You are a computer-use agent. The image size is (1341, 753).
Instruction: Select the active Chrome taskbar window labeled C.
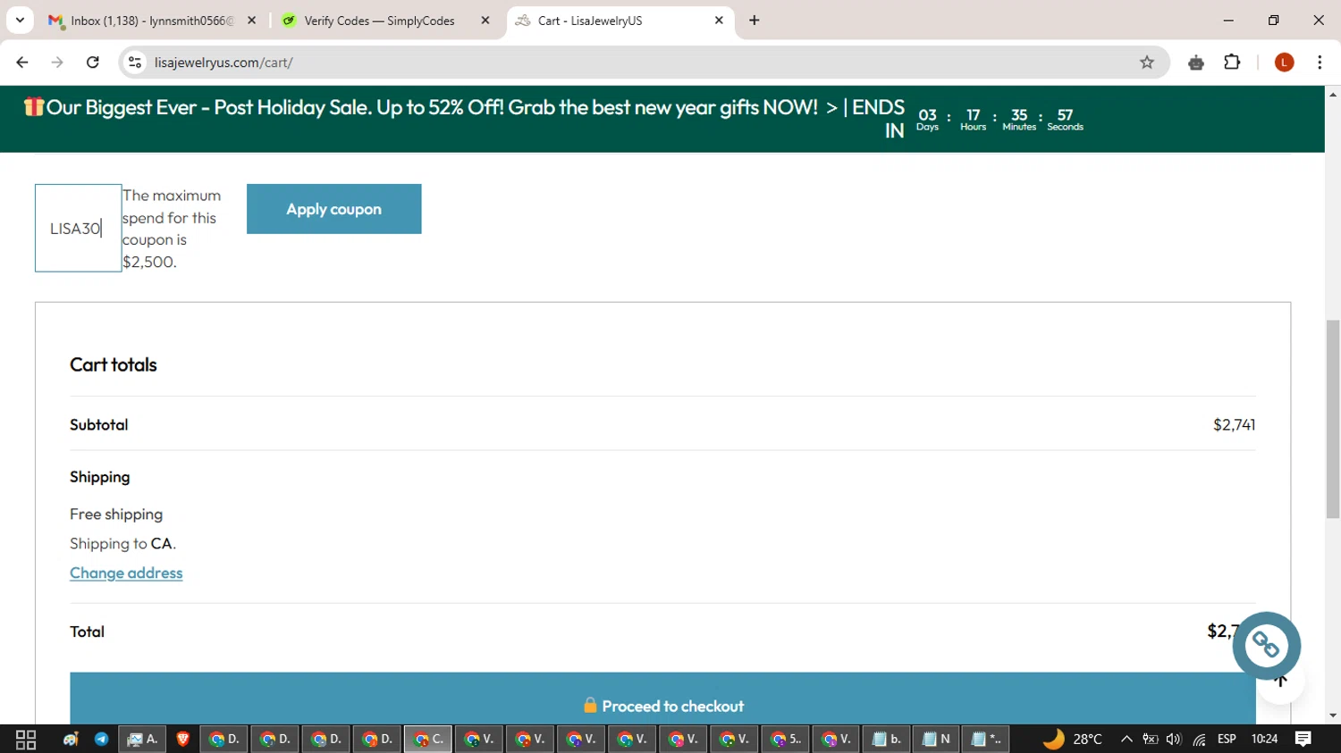[x=428, y=740]
